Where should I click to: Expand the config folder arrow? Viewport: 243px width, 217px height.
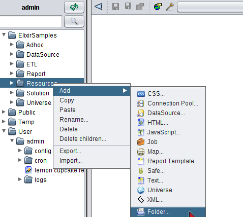click(20, 151)
